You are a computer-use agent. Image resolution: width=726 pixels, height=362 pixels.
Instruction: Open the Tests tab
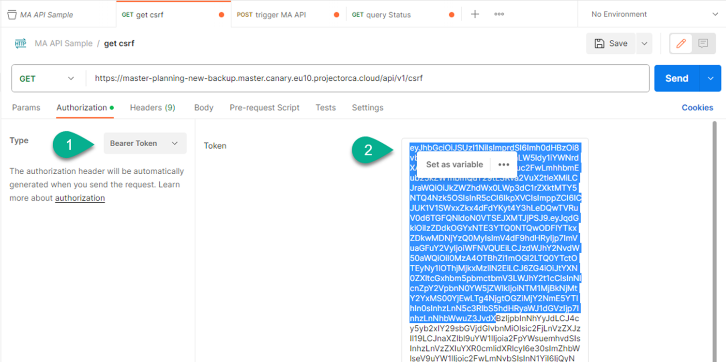[x=326, y=107]
